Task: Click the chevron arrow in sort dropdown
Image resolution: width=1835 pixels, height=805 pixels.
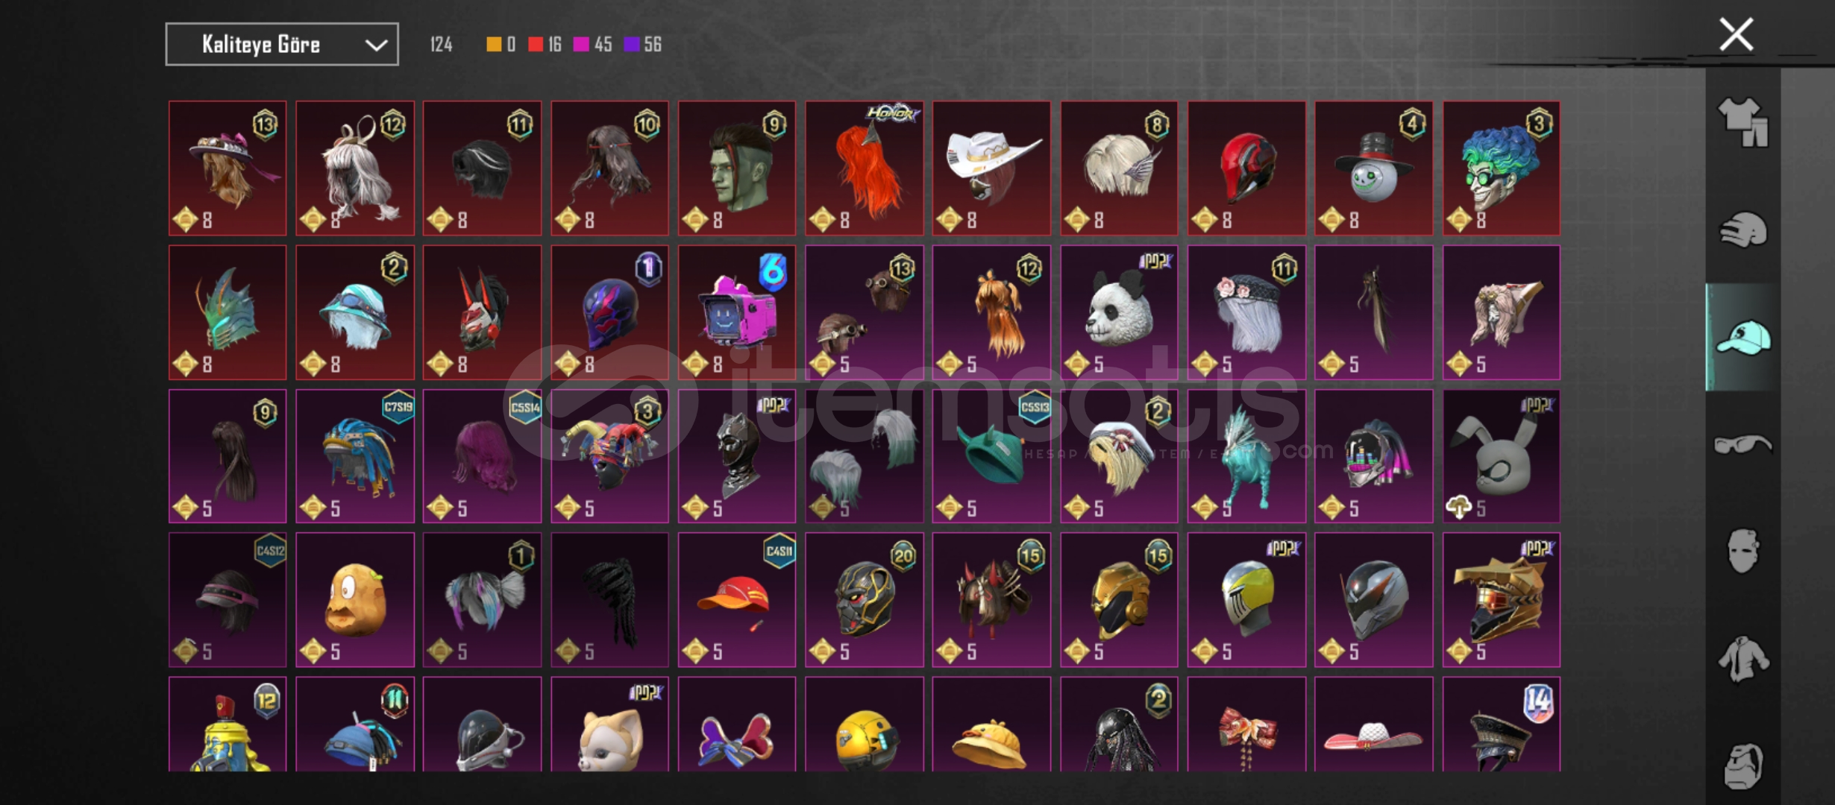Action: (x=376, y=45)
